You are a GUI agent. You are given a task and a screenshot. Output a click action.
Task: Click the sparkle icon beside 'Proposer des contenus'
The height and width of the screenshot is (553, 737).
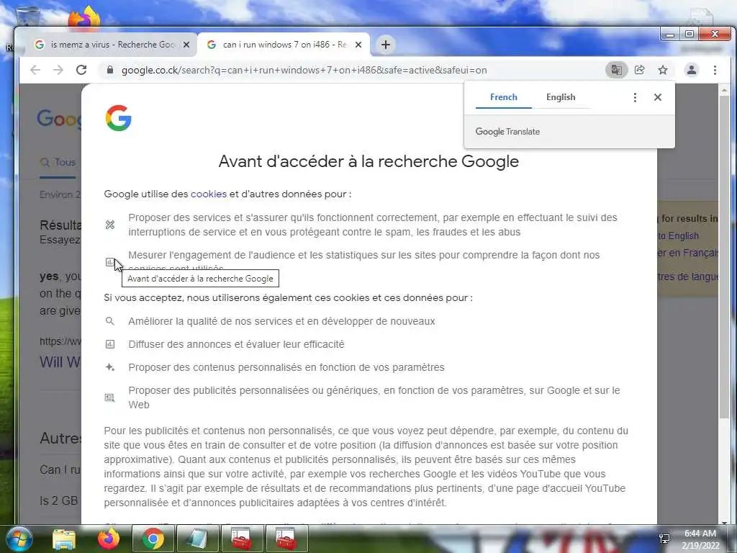(x=110, y=367)
